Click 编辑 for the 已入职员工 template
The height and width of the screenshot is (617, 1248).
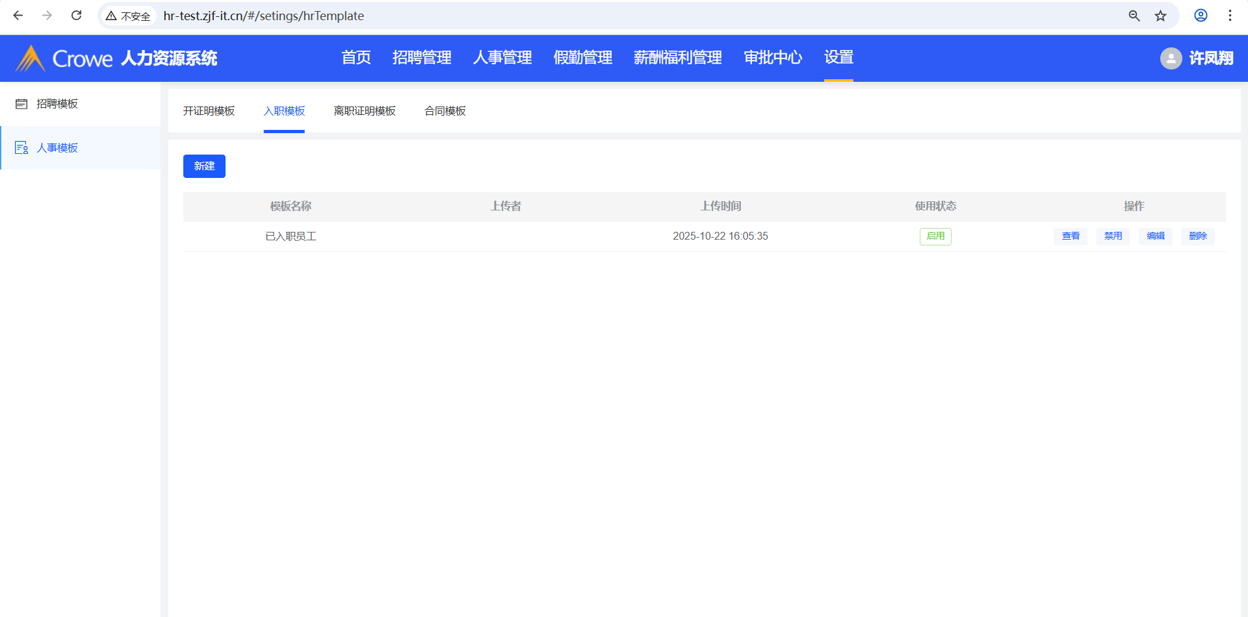pos(1155,236)
